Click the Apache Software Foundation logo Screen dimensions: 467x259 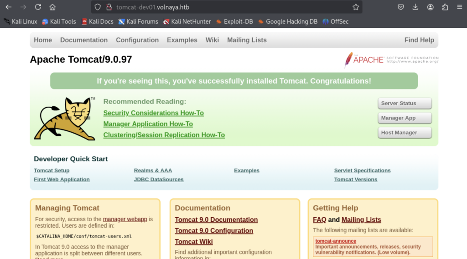391,60
